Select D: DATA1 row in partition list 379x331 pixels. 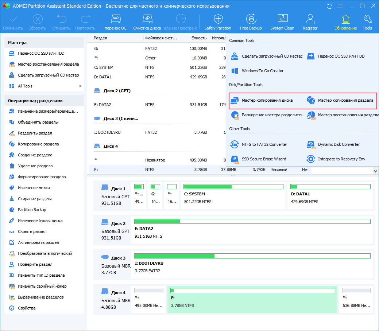pos(157,77)
